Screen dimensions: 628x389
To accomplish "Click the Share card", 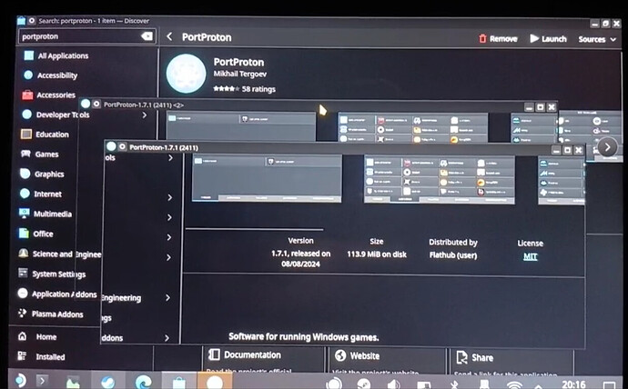I will (512, 363).
